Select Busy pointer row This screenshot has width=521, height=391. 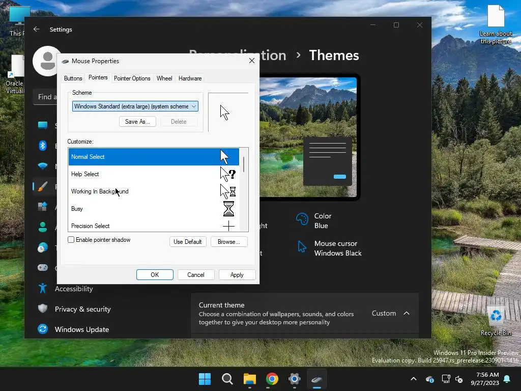154,208
